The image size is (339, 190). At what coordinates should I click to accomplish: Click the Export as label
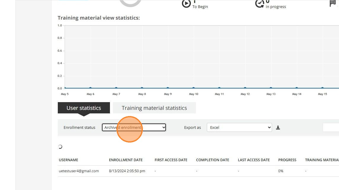point(192,128)
